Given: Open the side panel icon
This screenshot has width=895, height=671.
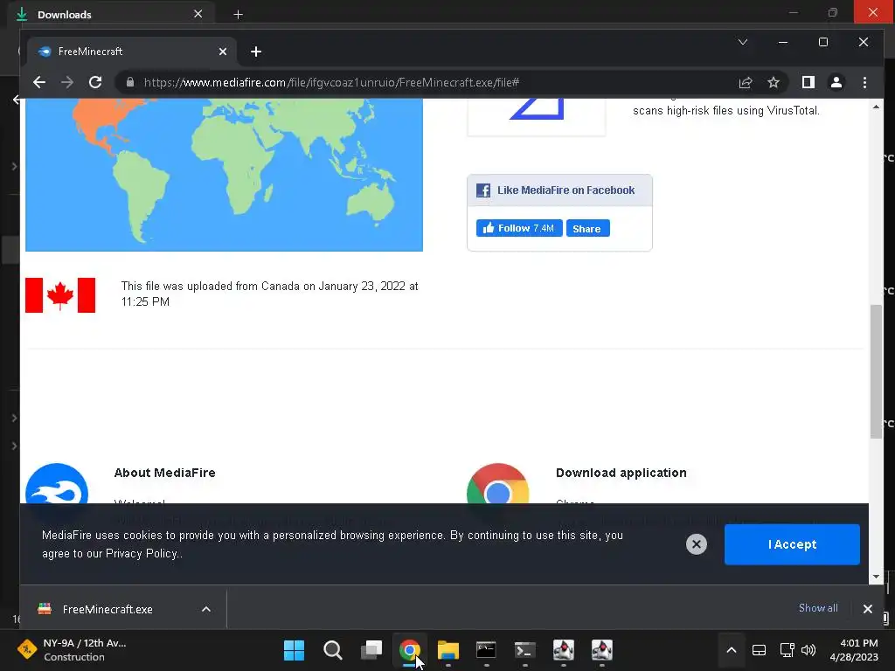Looking at the screenshot, I should (x=808, y=82).
